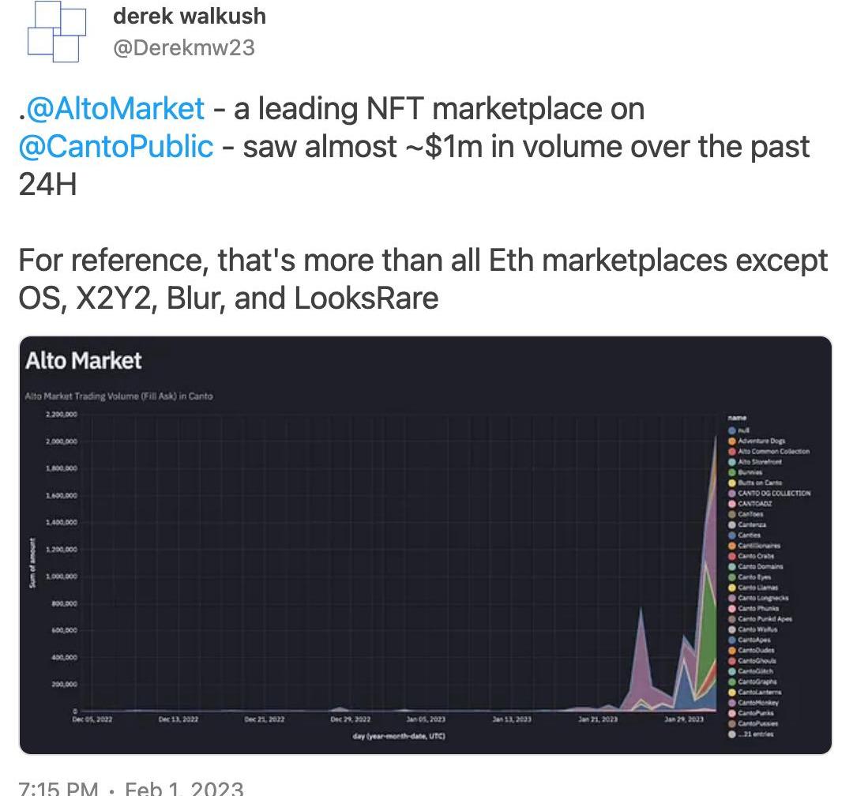Click the CantoPunks legend color dot
This screenshot has height=796, width=853.
click(732, 713)
